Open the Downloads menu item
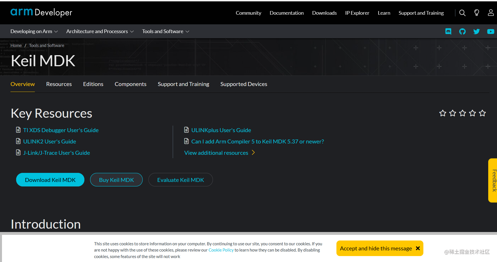Viewport: 497px width, 262px height. pyautogui.click(x=324, y=13)
